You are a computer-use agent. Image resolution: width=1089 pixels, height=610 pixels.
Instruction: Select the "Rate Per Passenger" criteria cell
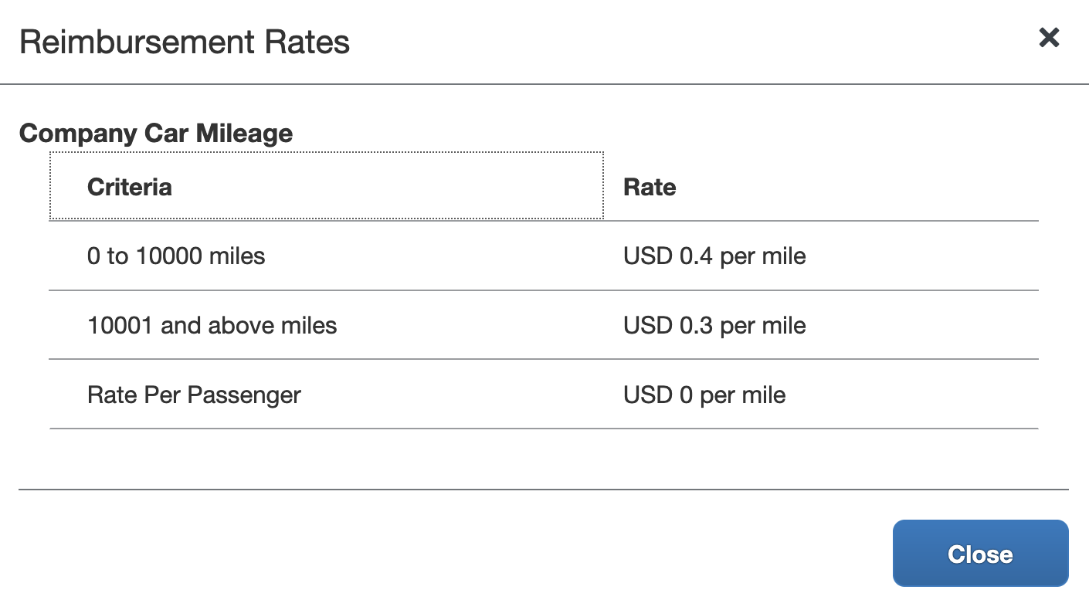[194, 395]
